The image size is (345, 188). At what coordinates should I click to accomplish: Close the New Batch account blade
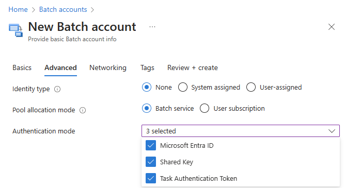pyautogui.click(x=332, y=27)
